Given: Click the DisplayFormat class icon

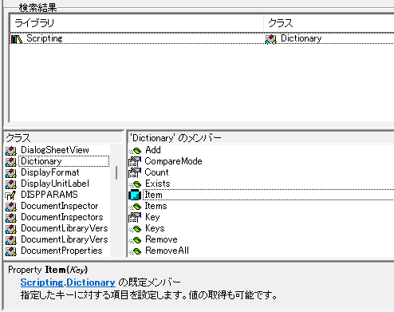Looking at the screenshot, I should [x=11, y=173].
